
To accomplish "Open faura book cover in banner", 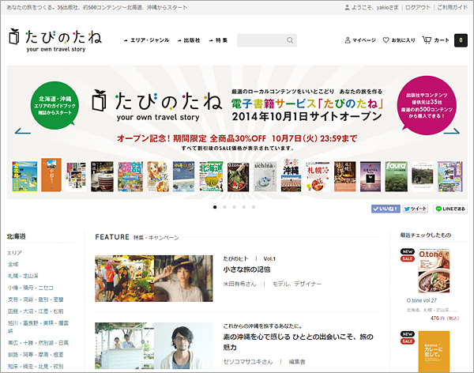I will [x=396, y=176].
